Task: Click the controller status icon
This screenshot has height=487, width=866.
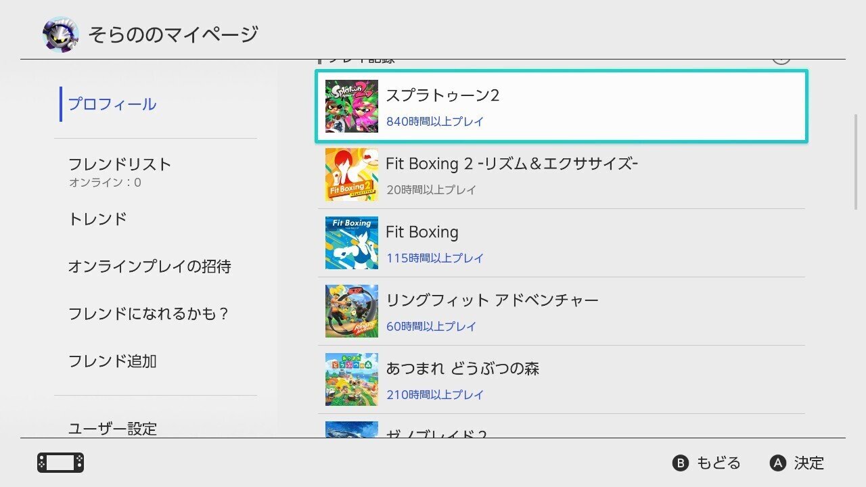Action: [x=60, y=463]
